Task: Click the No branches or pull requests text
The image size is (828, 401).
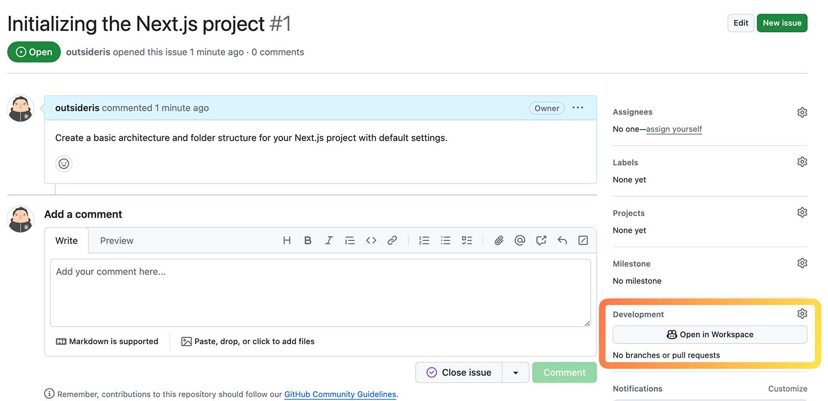Action: click(666, 355)
